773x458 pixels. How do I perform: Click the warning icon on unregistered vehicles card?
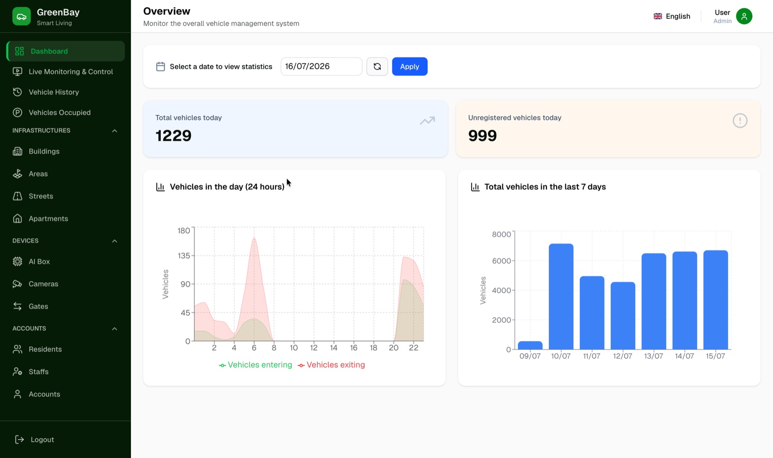(740, 121)
